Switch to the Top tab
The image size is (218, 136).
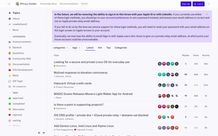[108, 48]
